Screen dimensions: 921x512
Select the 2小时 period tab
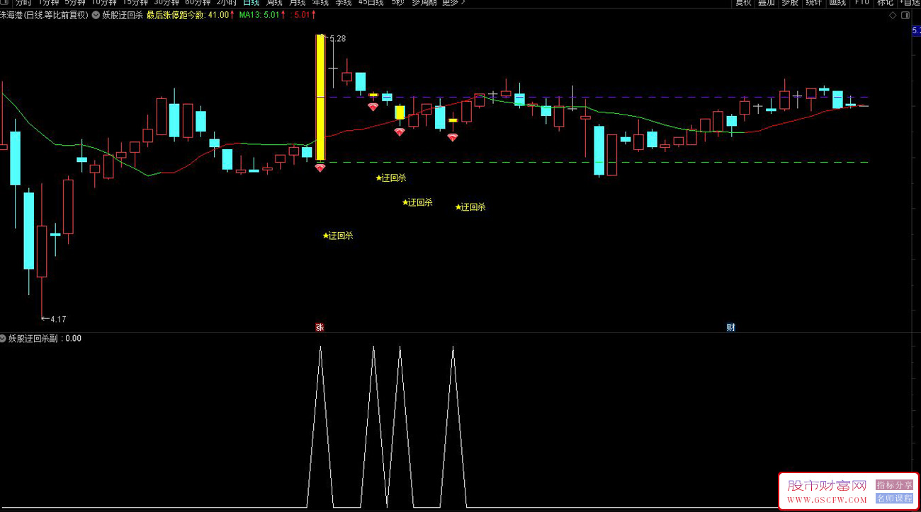226,2
